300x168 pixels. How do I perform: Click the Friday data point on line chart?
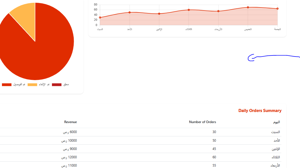pyautogui.click(x=277, y=9)
